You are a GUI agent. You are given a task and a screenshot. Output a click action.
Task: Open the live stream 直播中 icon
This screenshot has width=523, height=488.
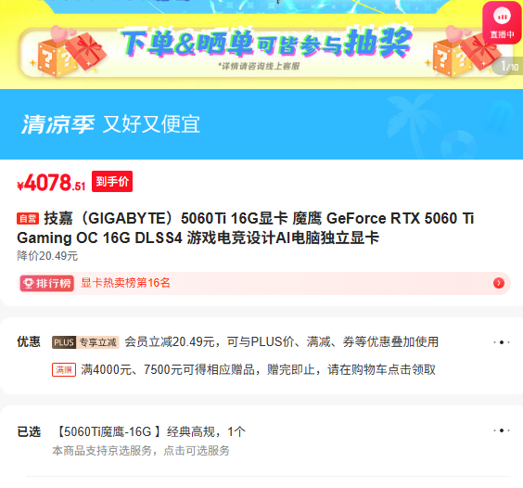pos(503,22)
